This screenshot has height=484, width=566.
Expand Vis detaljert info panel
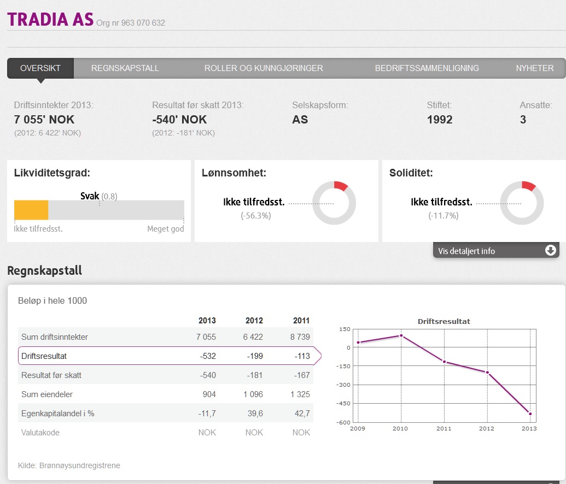tap(496, 250)
